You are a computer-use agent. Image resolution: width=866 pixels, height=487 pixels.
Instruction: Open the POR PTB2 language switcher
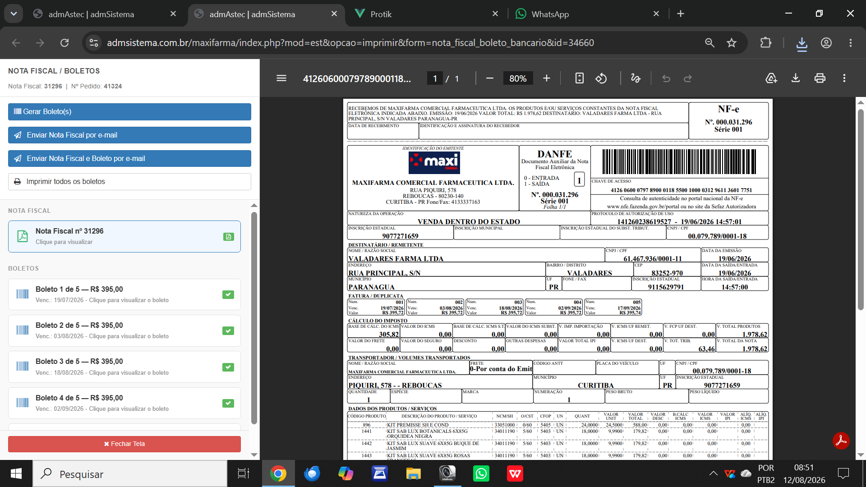766,474
